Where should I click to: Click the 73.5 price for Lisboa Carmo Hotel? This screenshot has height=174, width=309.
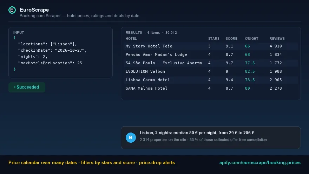coord(250,80)
